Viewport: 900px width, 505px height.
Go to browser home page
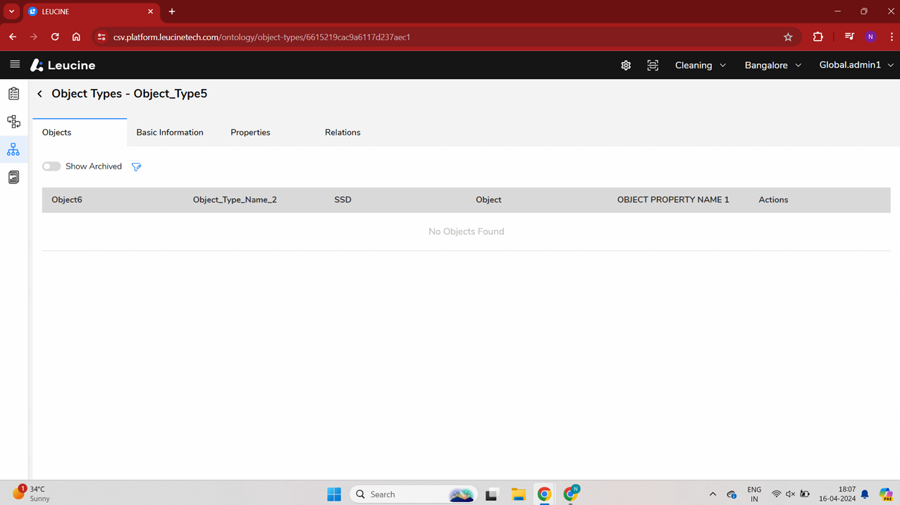click(x=76, y=37)
